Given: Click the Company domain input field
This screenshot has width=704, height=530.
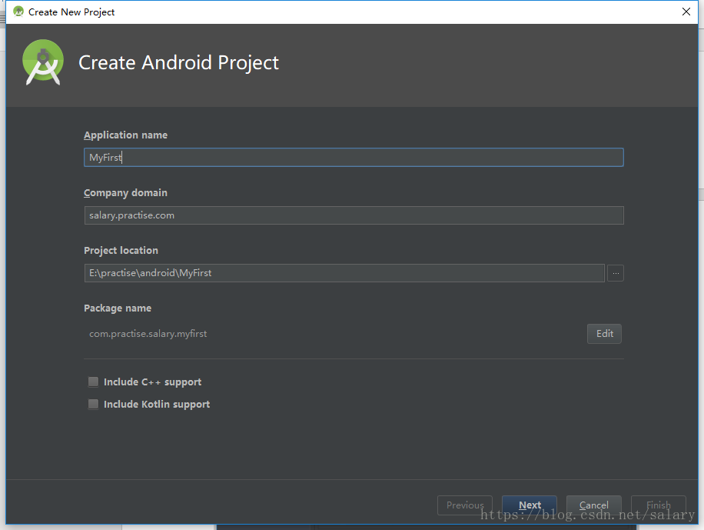Looking at the screenshot, I should (x=354, y=215).
